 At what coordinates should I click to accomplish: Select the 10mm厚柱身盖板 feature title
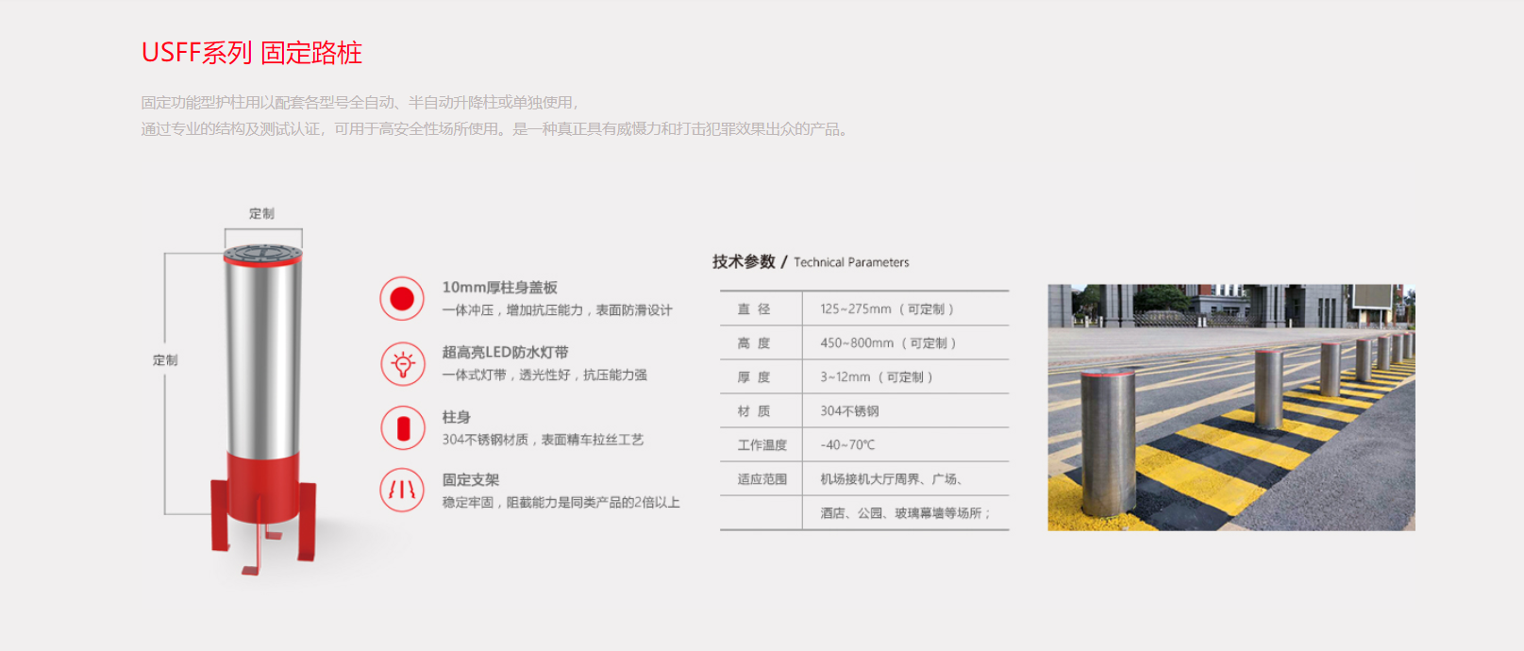[499, 288]
